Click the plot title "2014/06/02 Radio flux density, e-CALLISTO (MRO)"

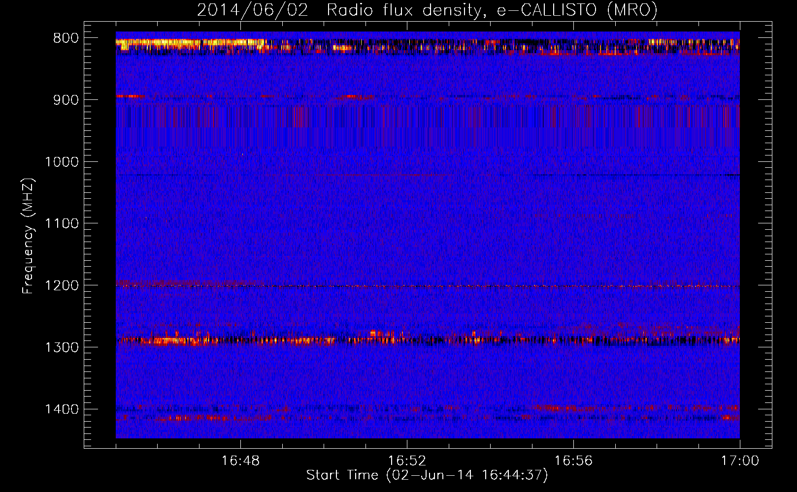click(x=427, y=10)
